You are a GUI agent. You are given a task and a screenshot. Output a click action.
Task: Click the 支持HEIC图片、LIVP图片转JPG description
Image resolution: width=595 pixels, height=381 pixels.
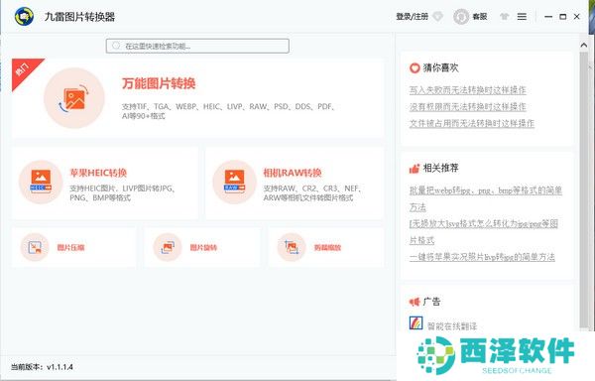122,192
